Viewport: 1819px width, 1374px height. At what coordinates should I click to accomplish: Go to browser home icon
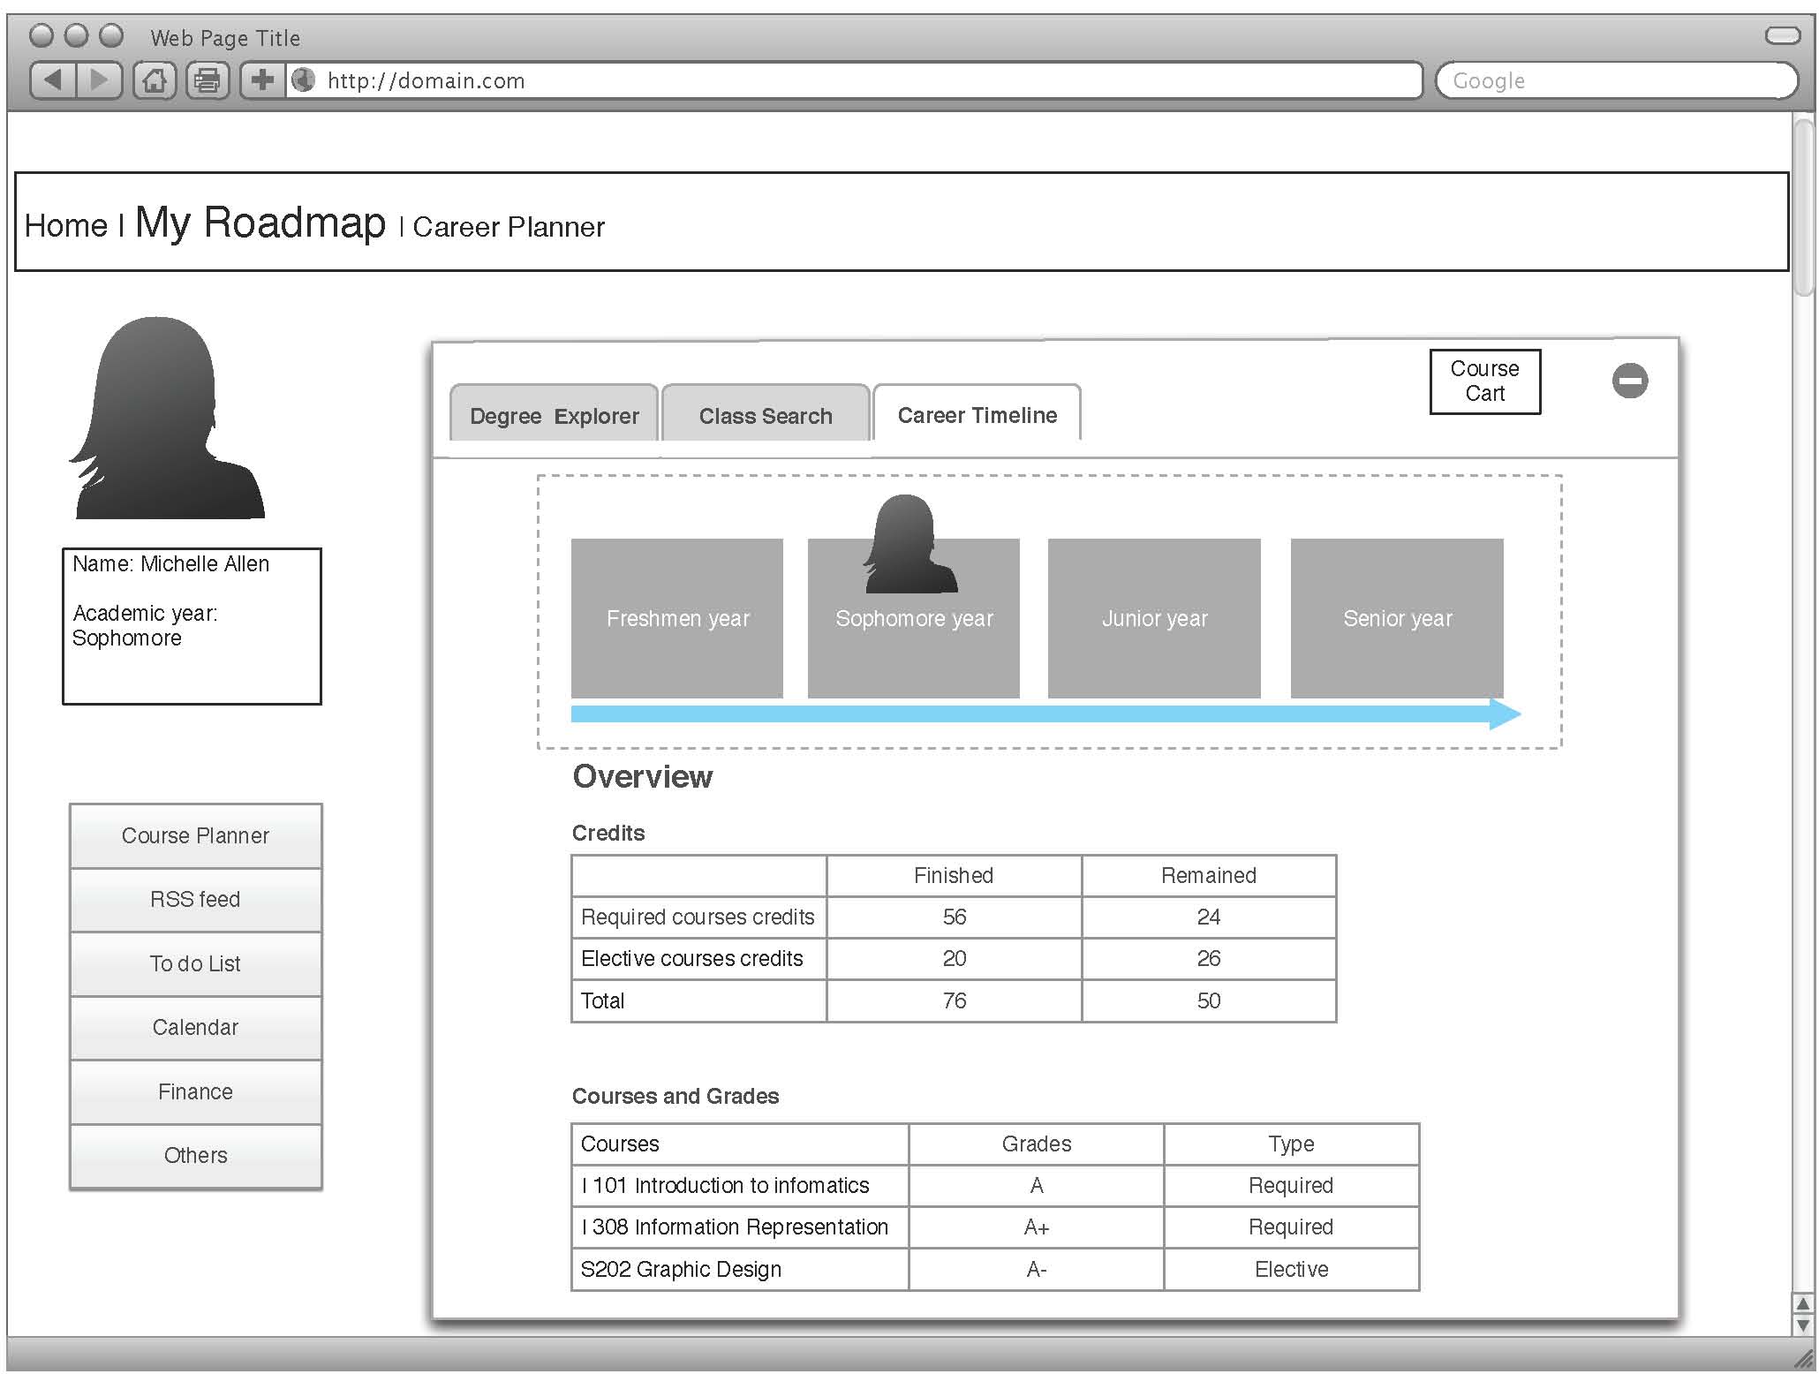(155, 80)
